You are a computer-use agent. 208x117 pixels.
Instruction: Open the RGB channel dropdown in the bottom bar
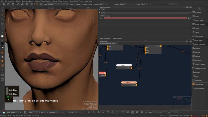click(33, 112)
